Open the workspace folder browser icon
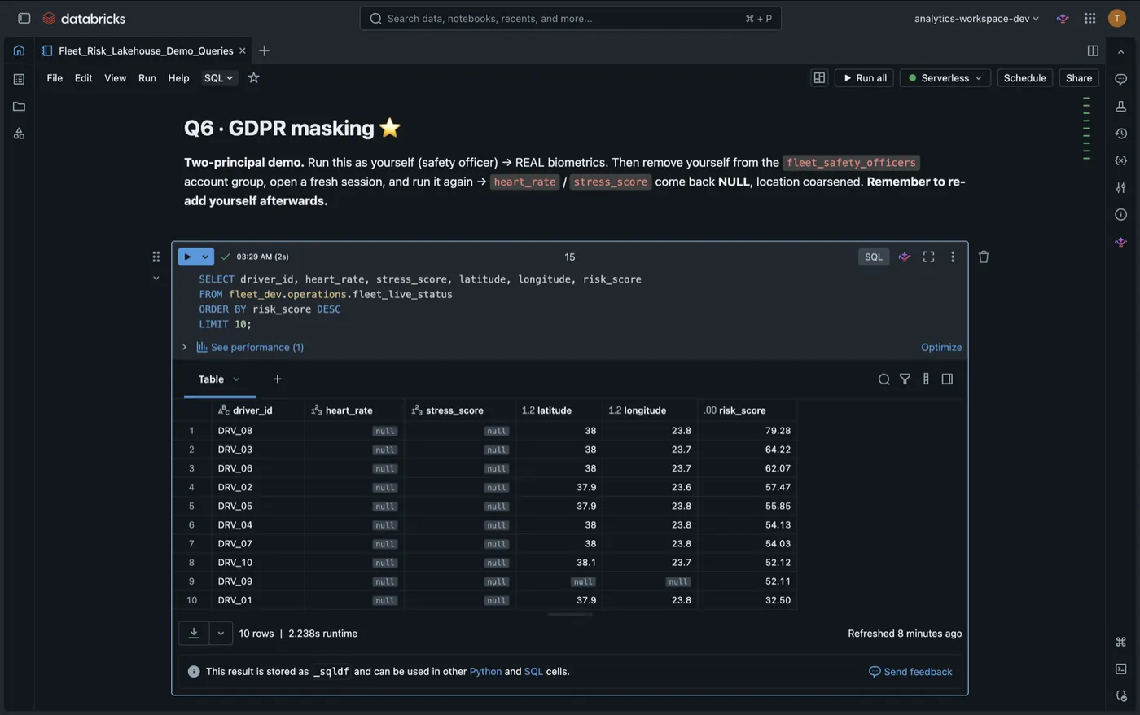The width and height of the screenshot is (1140, 715). [x=19, y=106]
